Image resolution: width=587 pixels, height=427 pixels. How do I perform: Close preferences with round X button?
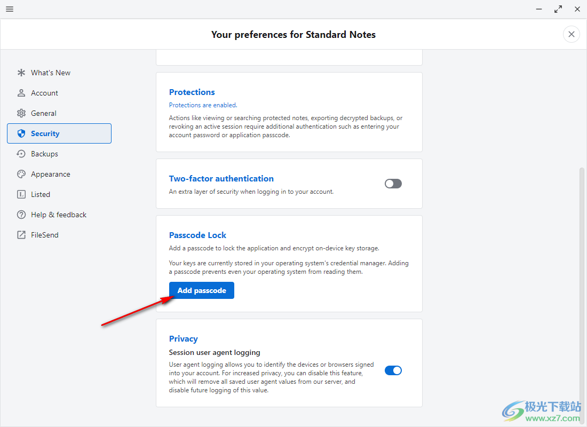(x=572, y=35)
